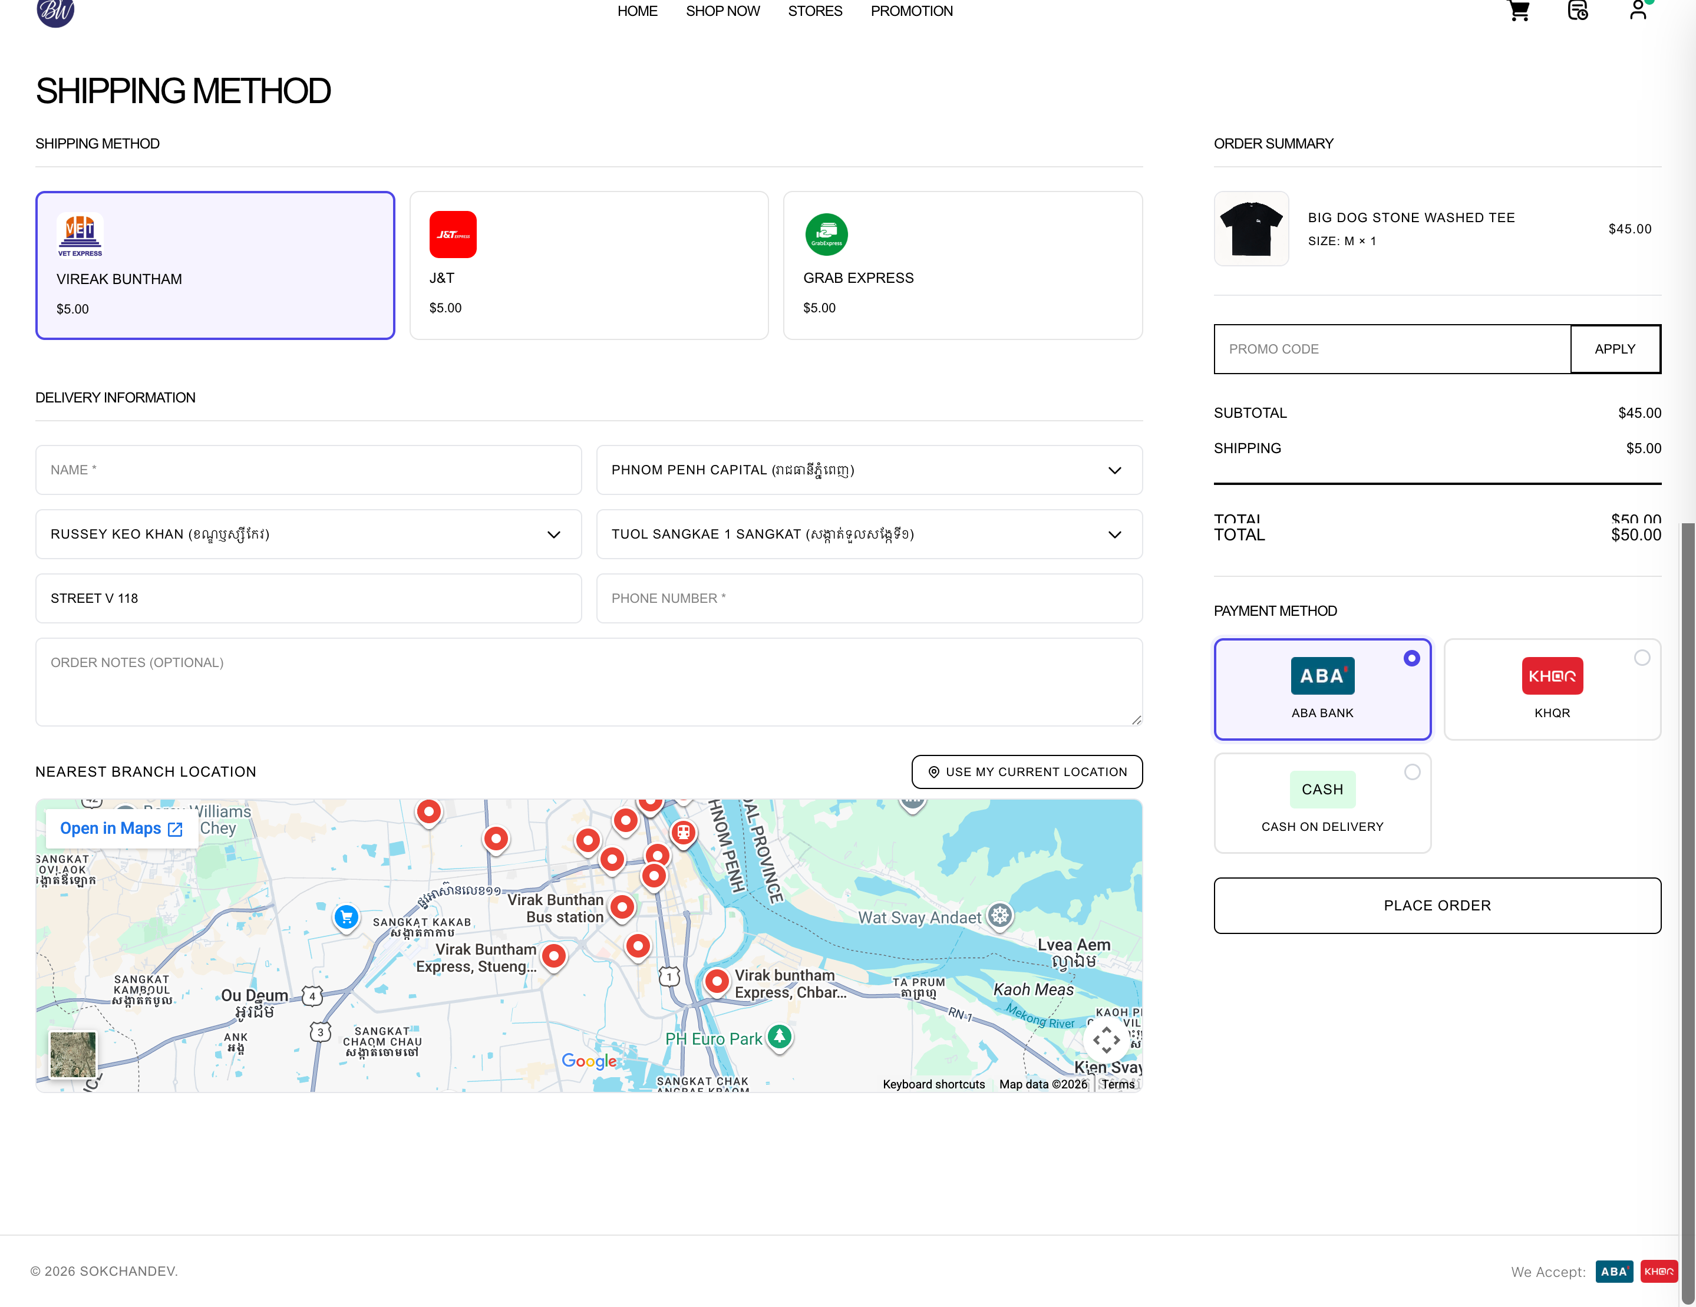This screenshot has width=1696, height=1307.
Task: Click Virak Bunthan Bus station map pin
Action: point(622,908)
